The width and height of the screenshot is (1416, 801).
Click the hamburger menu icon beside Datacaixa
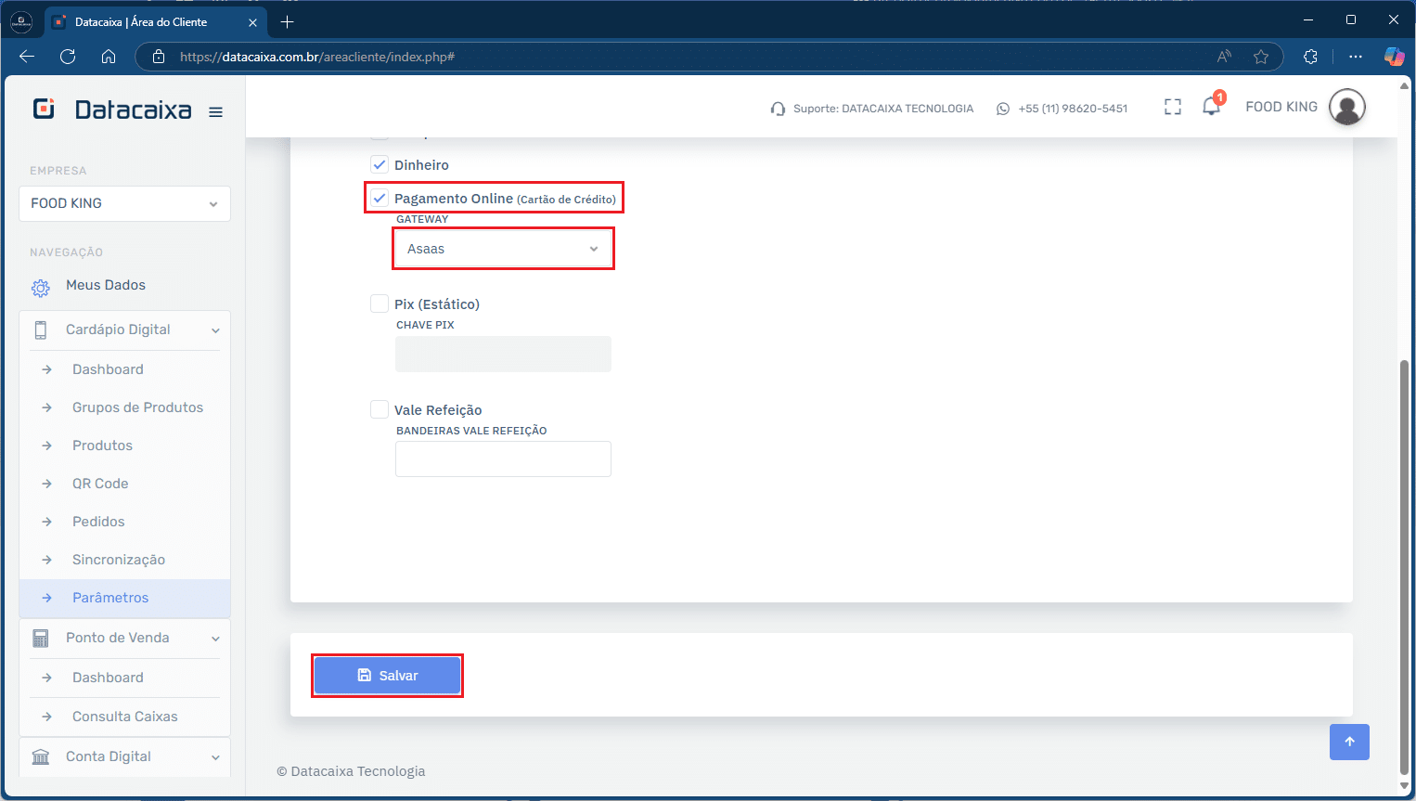point(215,112)
